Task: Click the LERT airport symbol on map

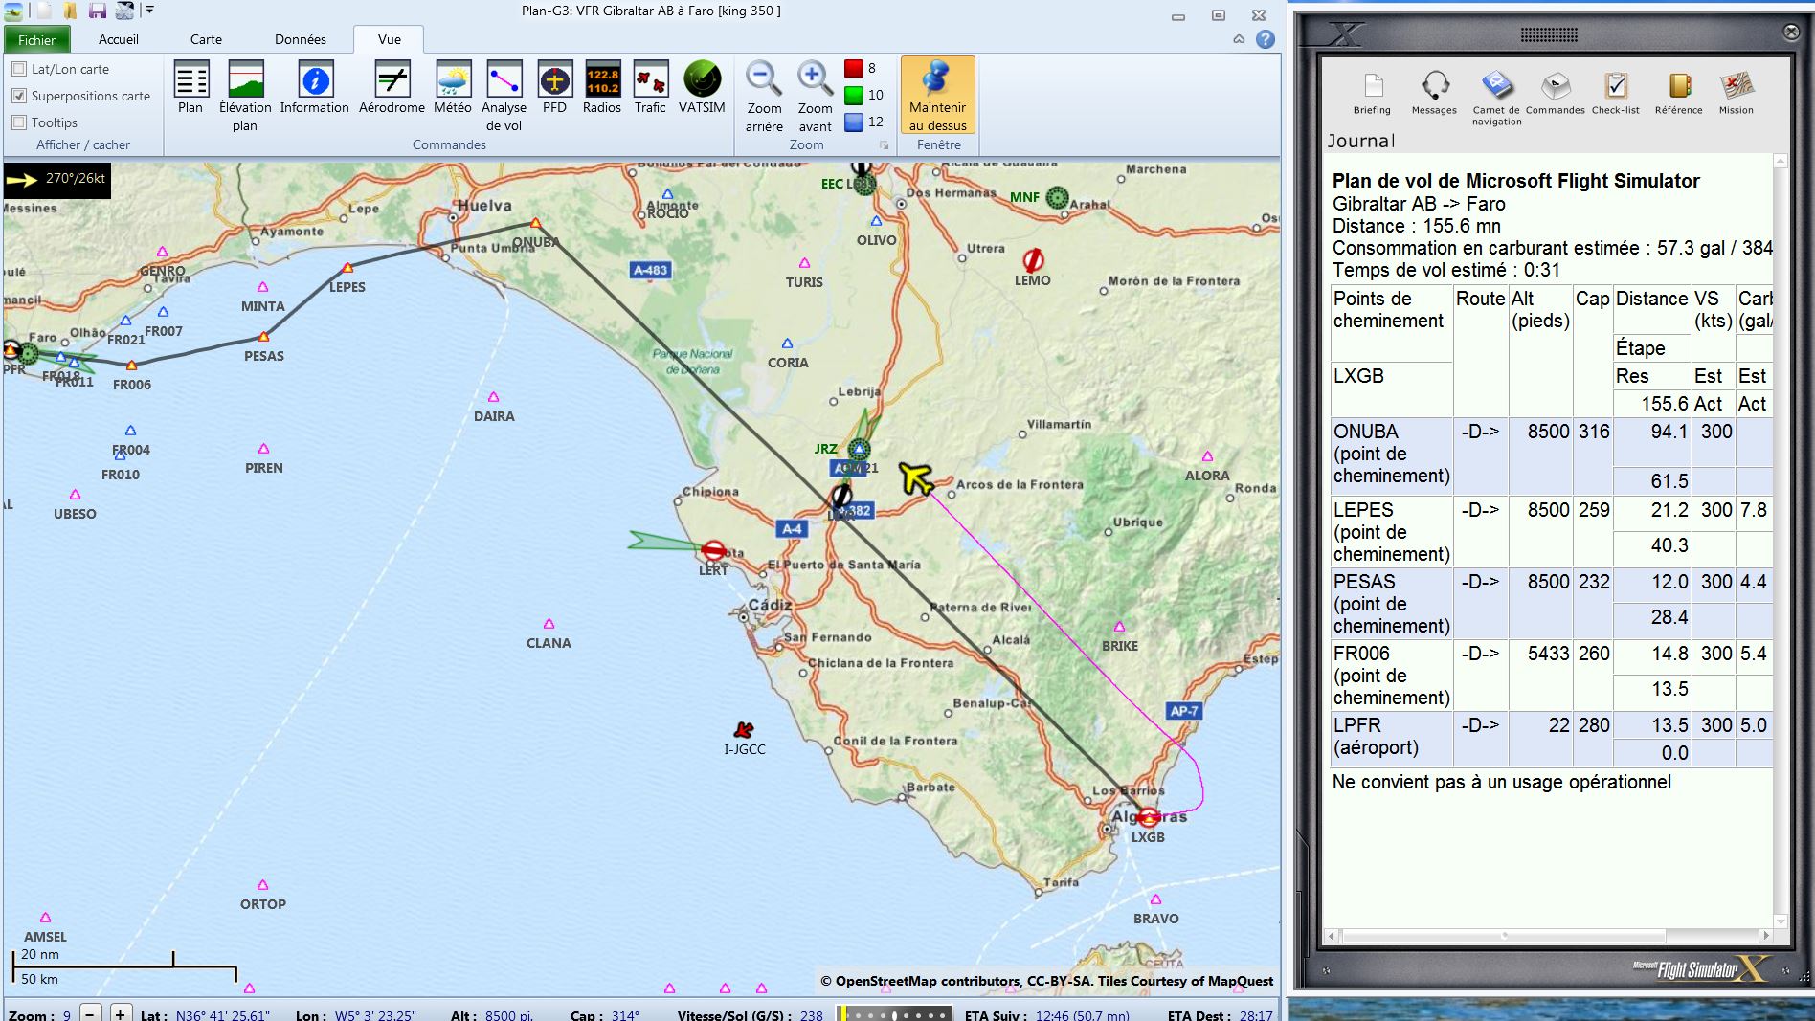Action: tap(713, 550)
